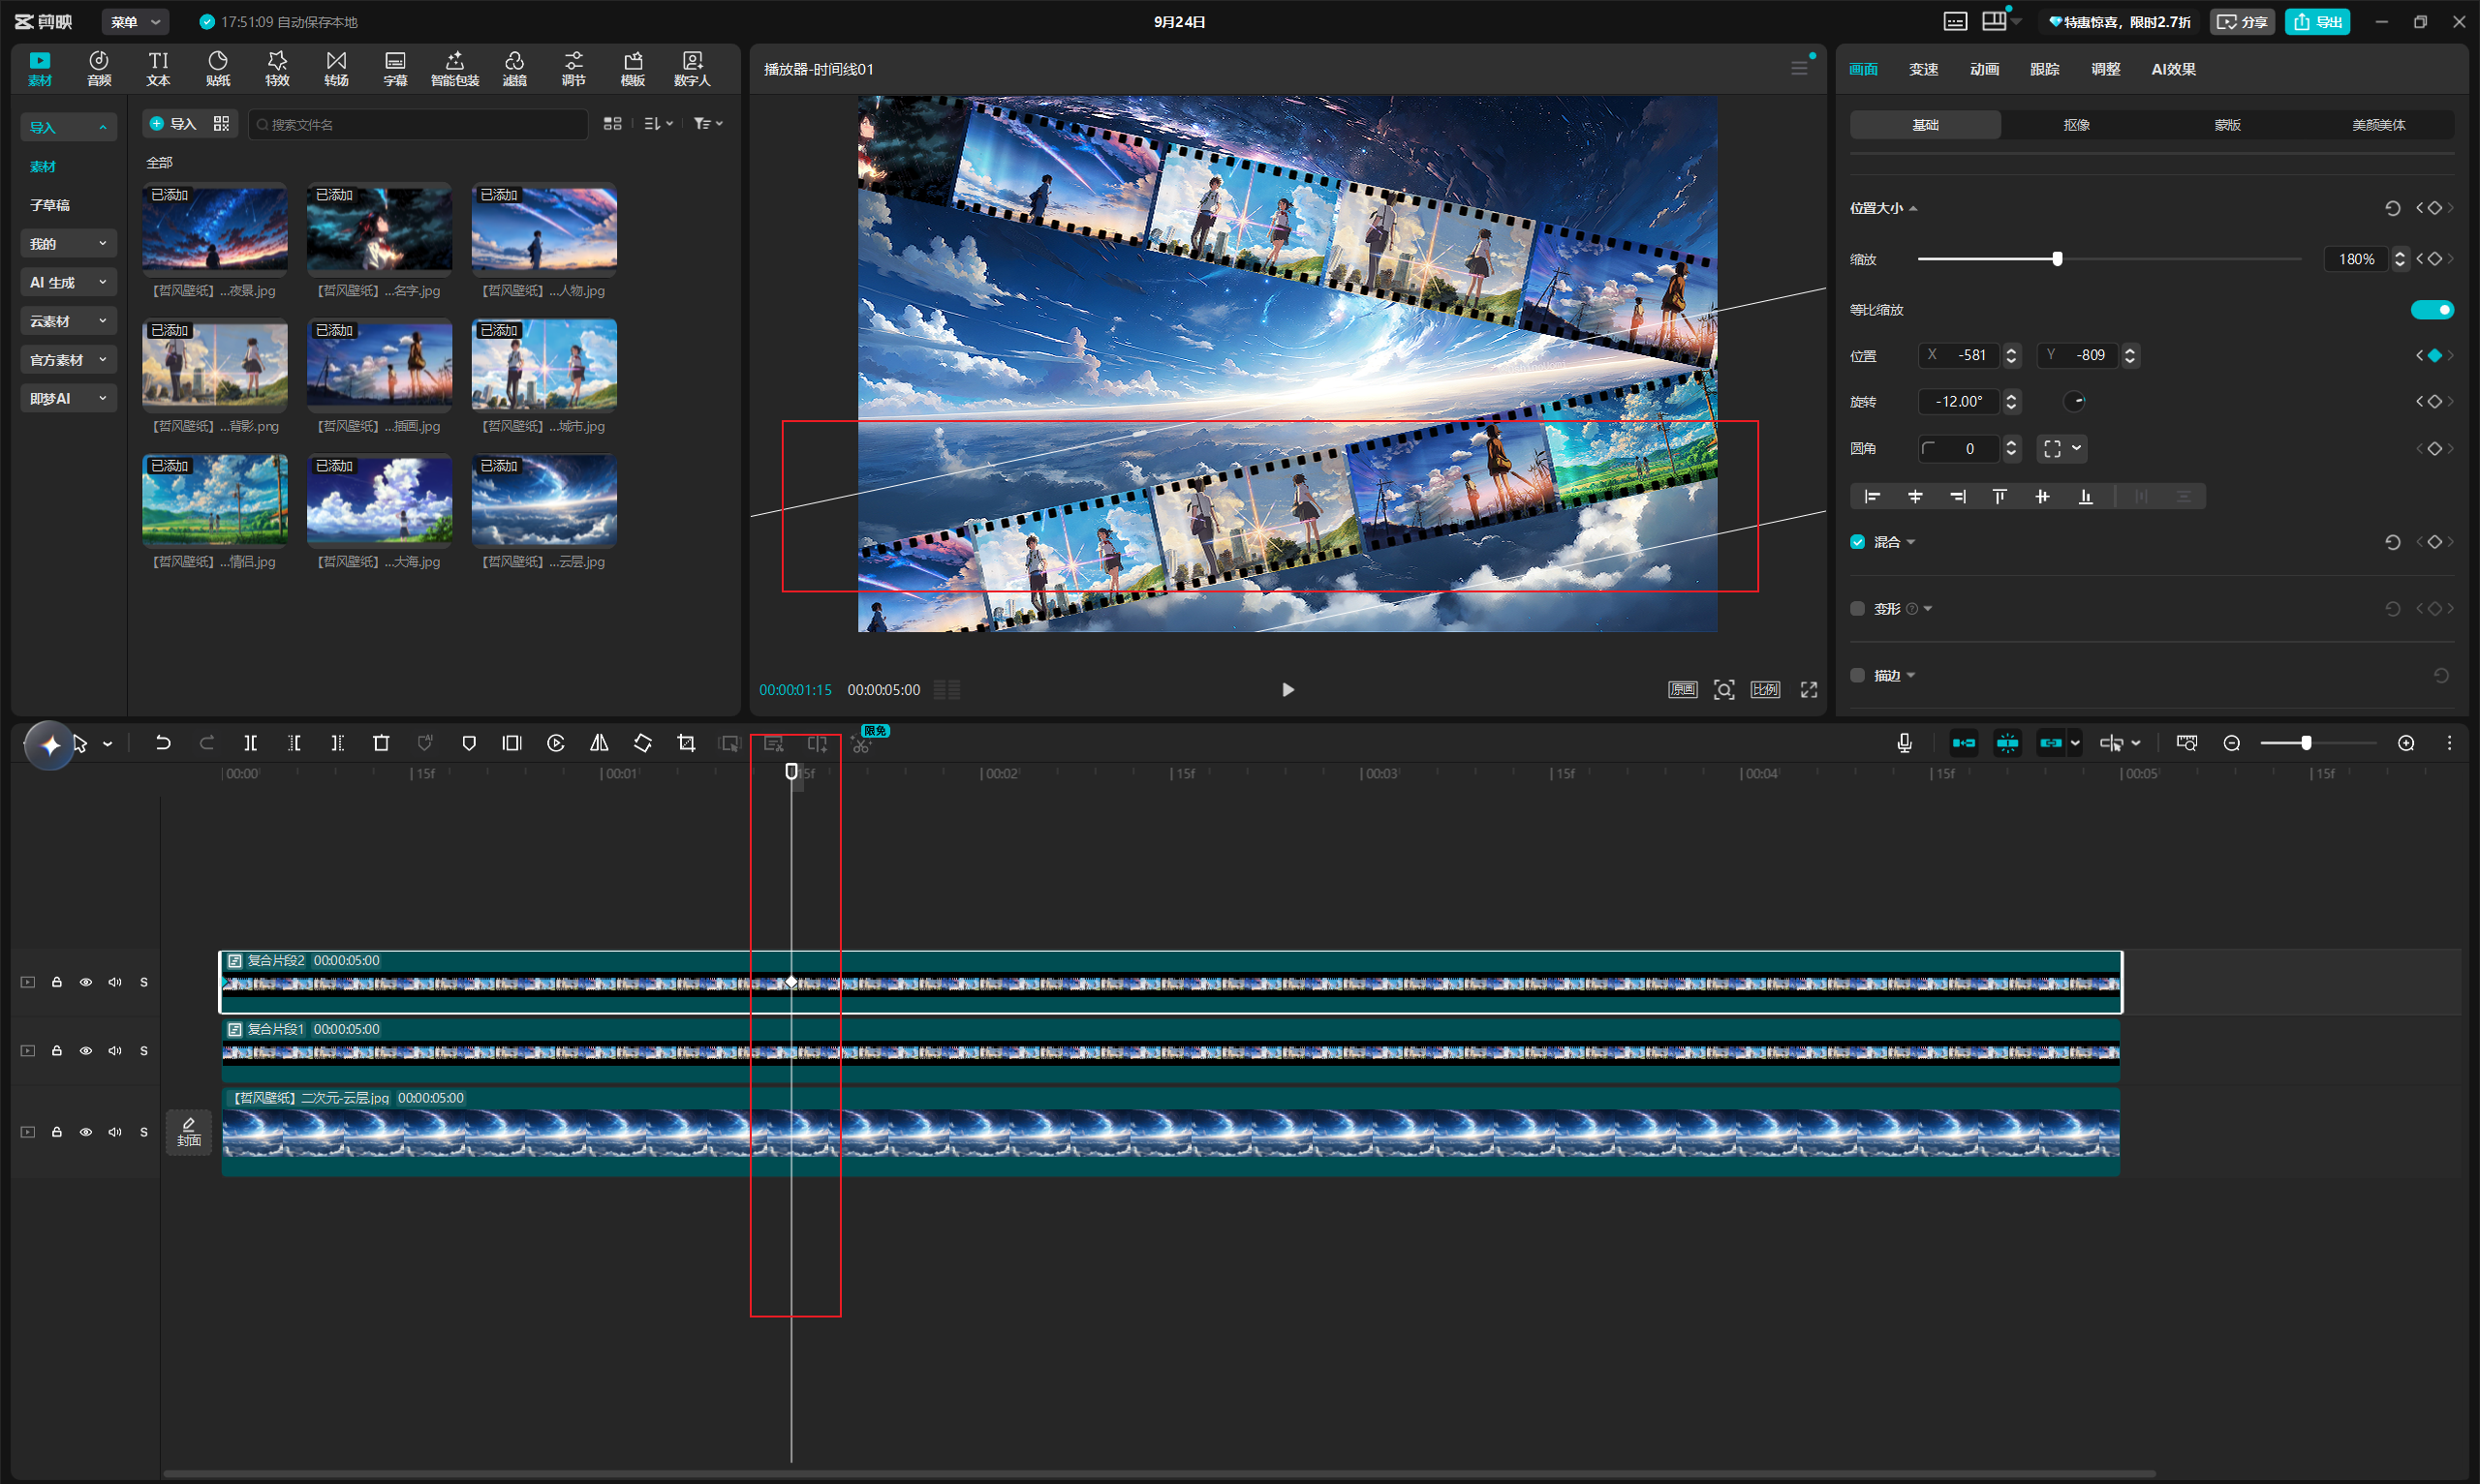Click the mirror flip icon in timeline toolbar

[x=599, y=743]
